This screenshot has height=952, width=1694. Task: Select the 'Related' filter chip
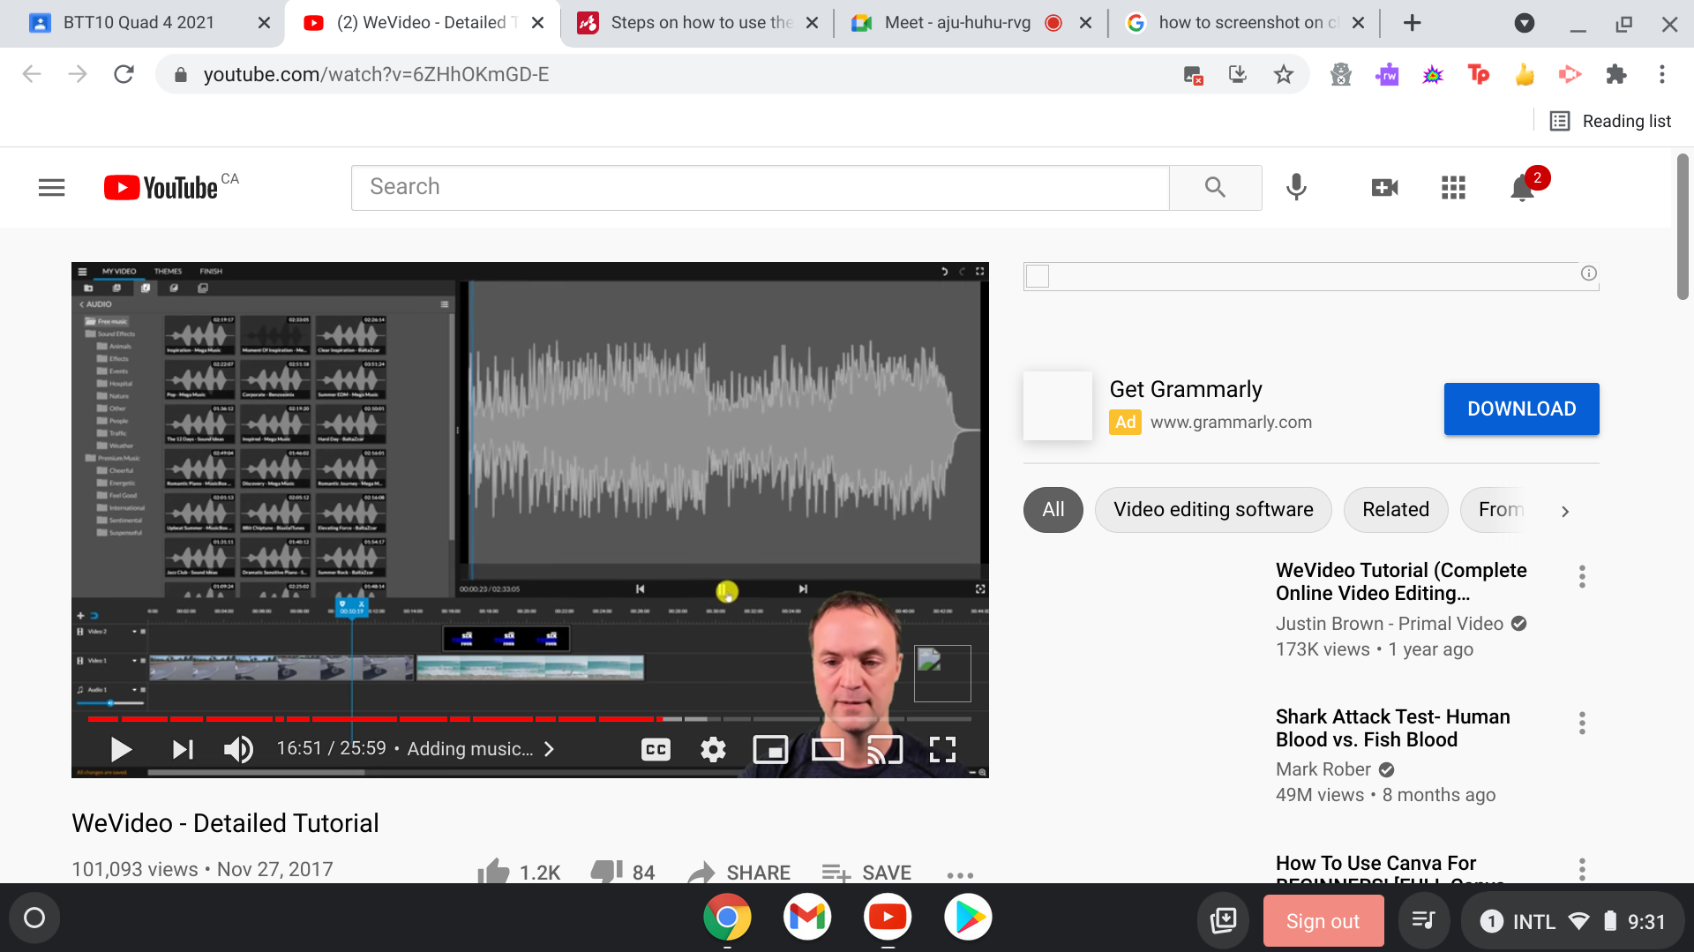click(x=1395, y=510)
